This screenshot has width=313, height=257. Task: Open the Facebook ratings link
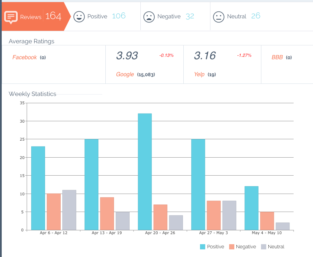pos(25,57)
